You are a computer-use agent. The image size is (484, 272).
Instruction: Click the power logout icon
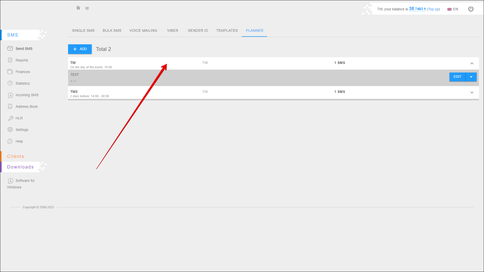click(471, 9)
